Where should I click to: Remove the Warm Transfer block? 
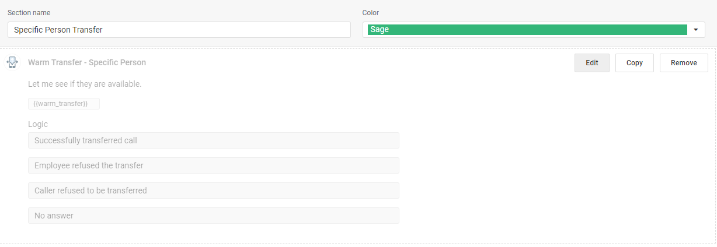[684, 63]
